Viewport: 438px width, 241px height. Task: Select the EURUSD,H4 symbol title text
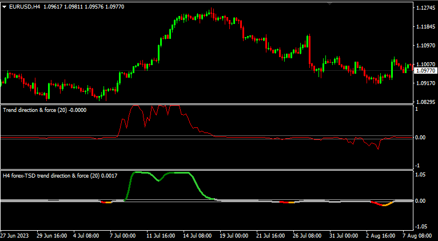(25, 7)
